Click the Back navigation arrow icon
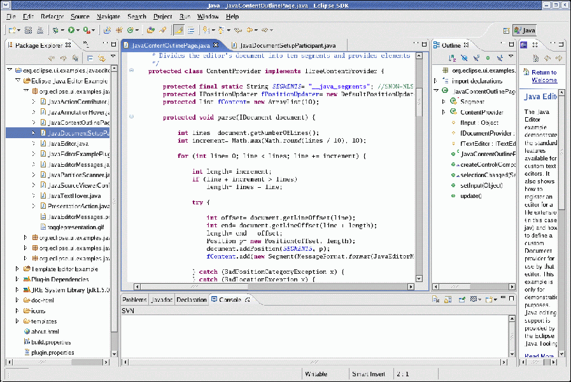The width and height of the screenshot is (571, 382). coord(250,30)
